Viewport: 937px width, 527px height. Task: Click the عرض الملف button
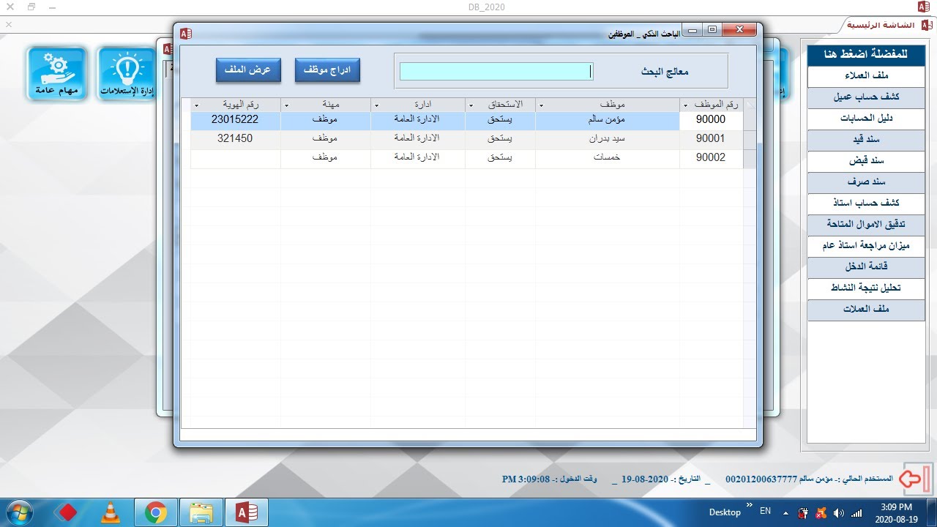(249, 70)
